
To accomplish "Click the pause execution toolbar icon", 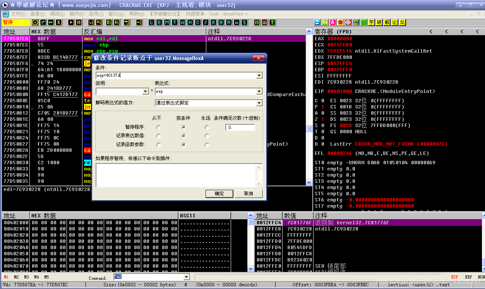I will click(x=79, y=22).
